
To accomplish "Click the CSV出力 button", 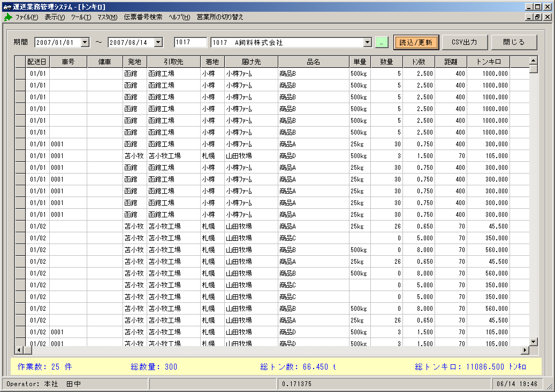I will (465, 42).
